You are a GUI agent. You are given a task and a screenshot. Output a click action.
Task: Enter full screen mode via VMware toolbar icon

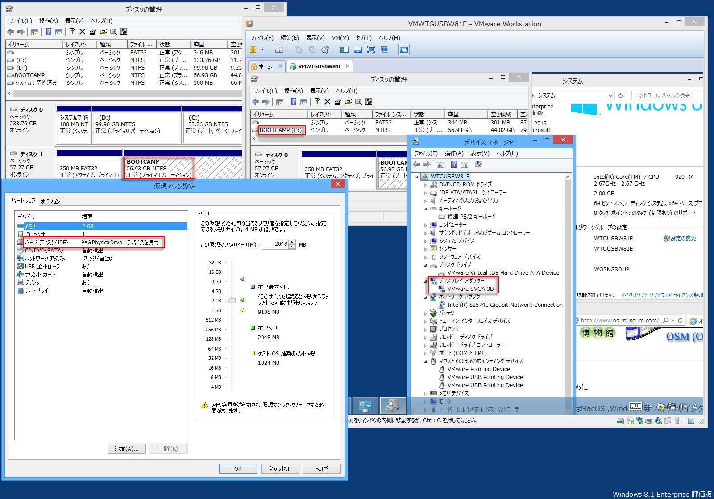[371, 49]
